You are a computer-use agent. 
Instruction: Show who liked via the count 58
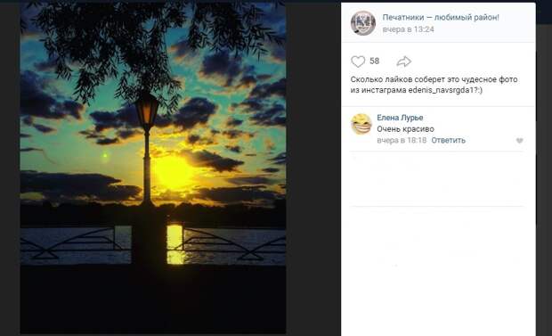pos(374,61)
